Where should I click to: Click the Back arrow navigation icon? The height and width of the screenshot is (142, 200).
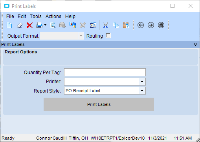click(141, 25)
